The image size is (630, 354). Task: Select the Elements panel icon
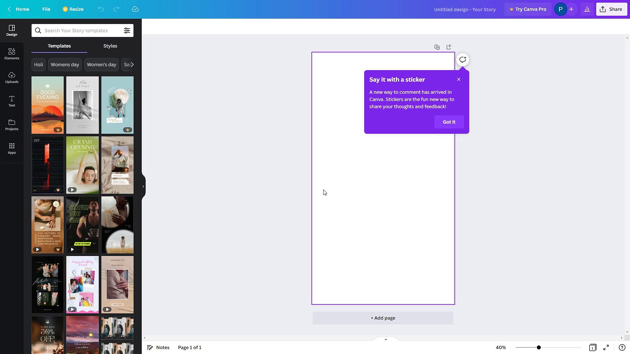[x=12, y=53]
